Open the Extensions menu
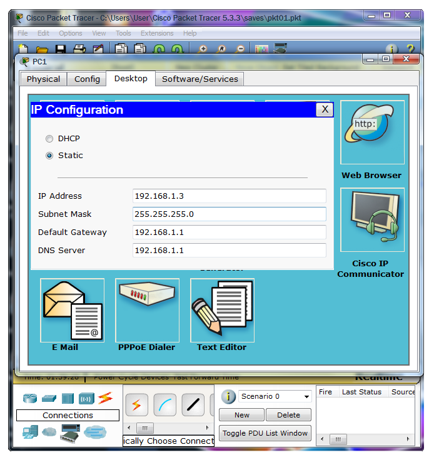The image size is (434, 460). (x=157, y=33)
